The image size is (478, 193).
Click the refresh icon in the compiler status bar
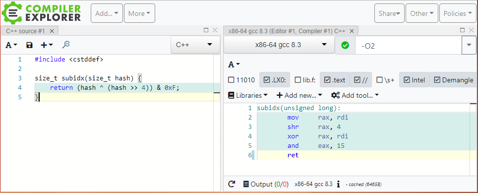(x=232, y=184)
